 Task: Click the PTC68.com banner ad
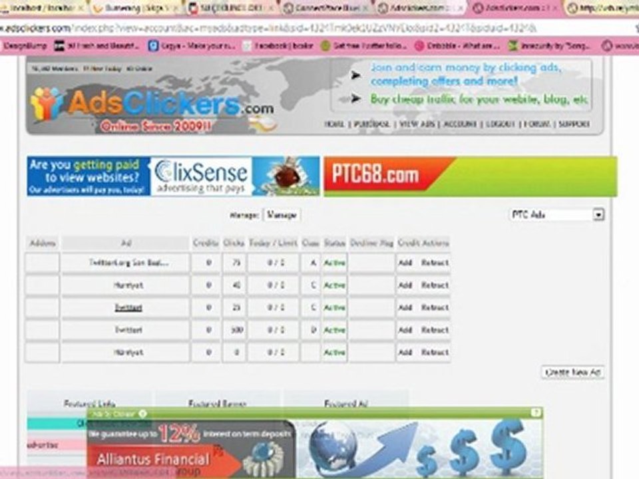(471, 176)
